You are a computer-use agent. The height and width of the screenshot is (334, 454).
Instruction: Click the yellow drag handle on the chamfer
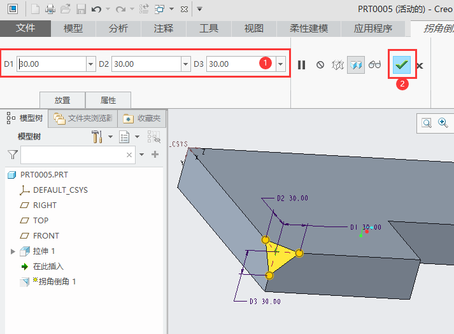(x=299, y=253)
